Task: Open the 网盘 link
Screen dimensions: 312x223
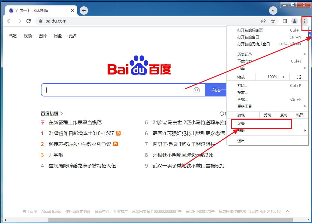Action: 58,36
